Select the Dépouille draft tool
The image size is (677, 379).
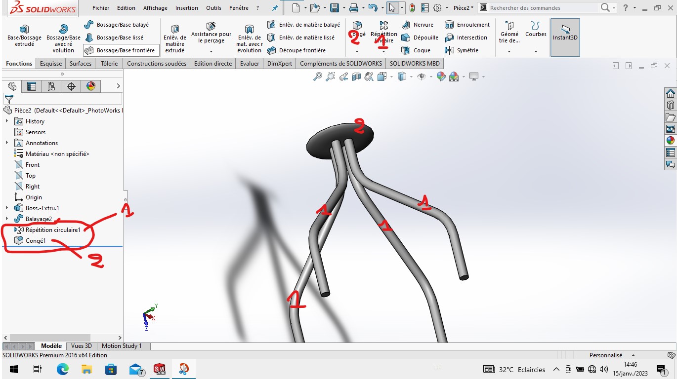420,38
